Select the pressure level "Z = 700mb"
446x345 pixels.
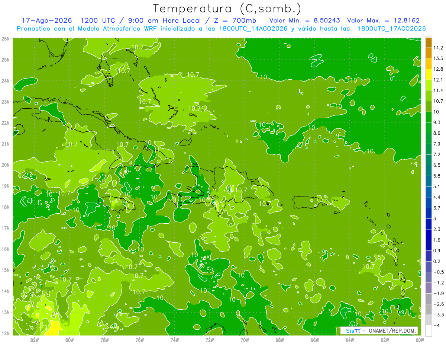click(x=235, y=20)
